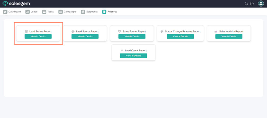
Task: View details of Lead Count Report
Action: 133,56
